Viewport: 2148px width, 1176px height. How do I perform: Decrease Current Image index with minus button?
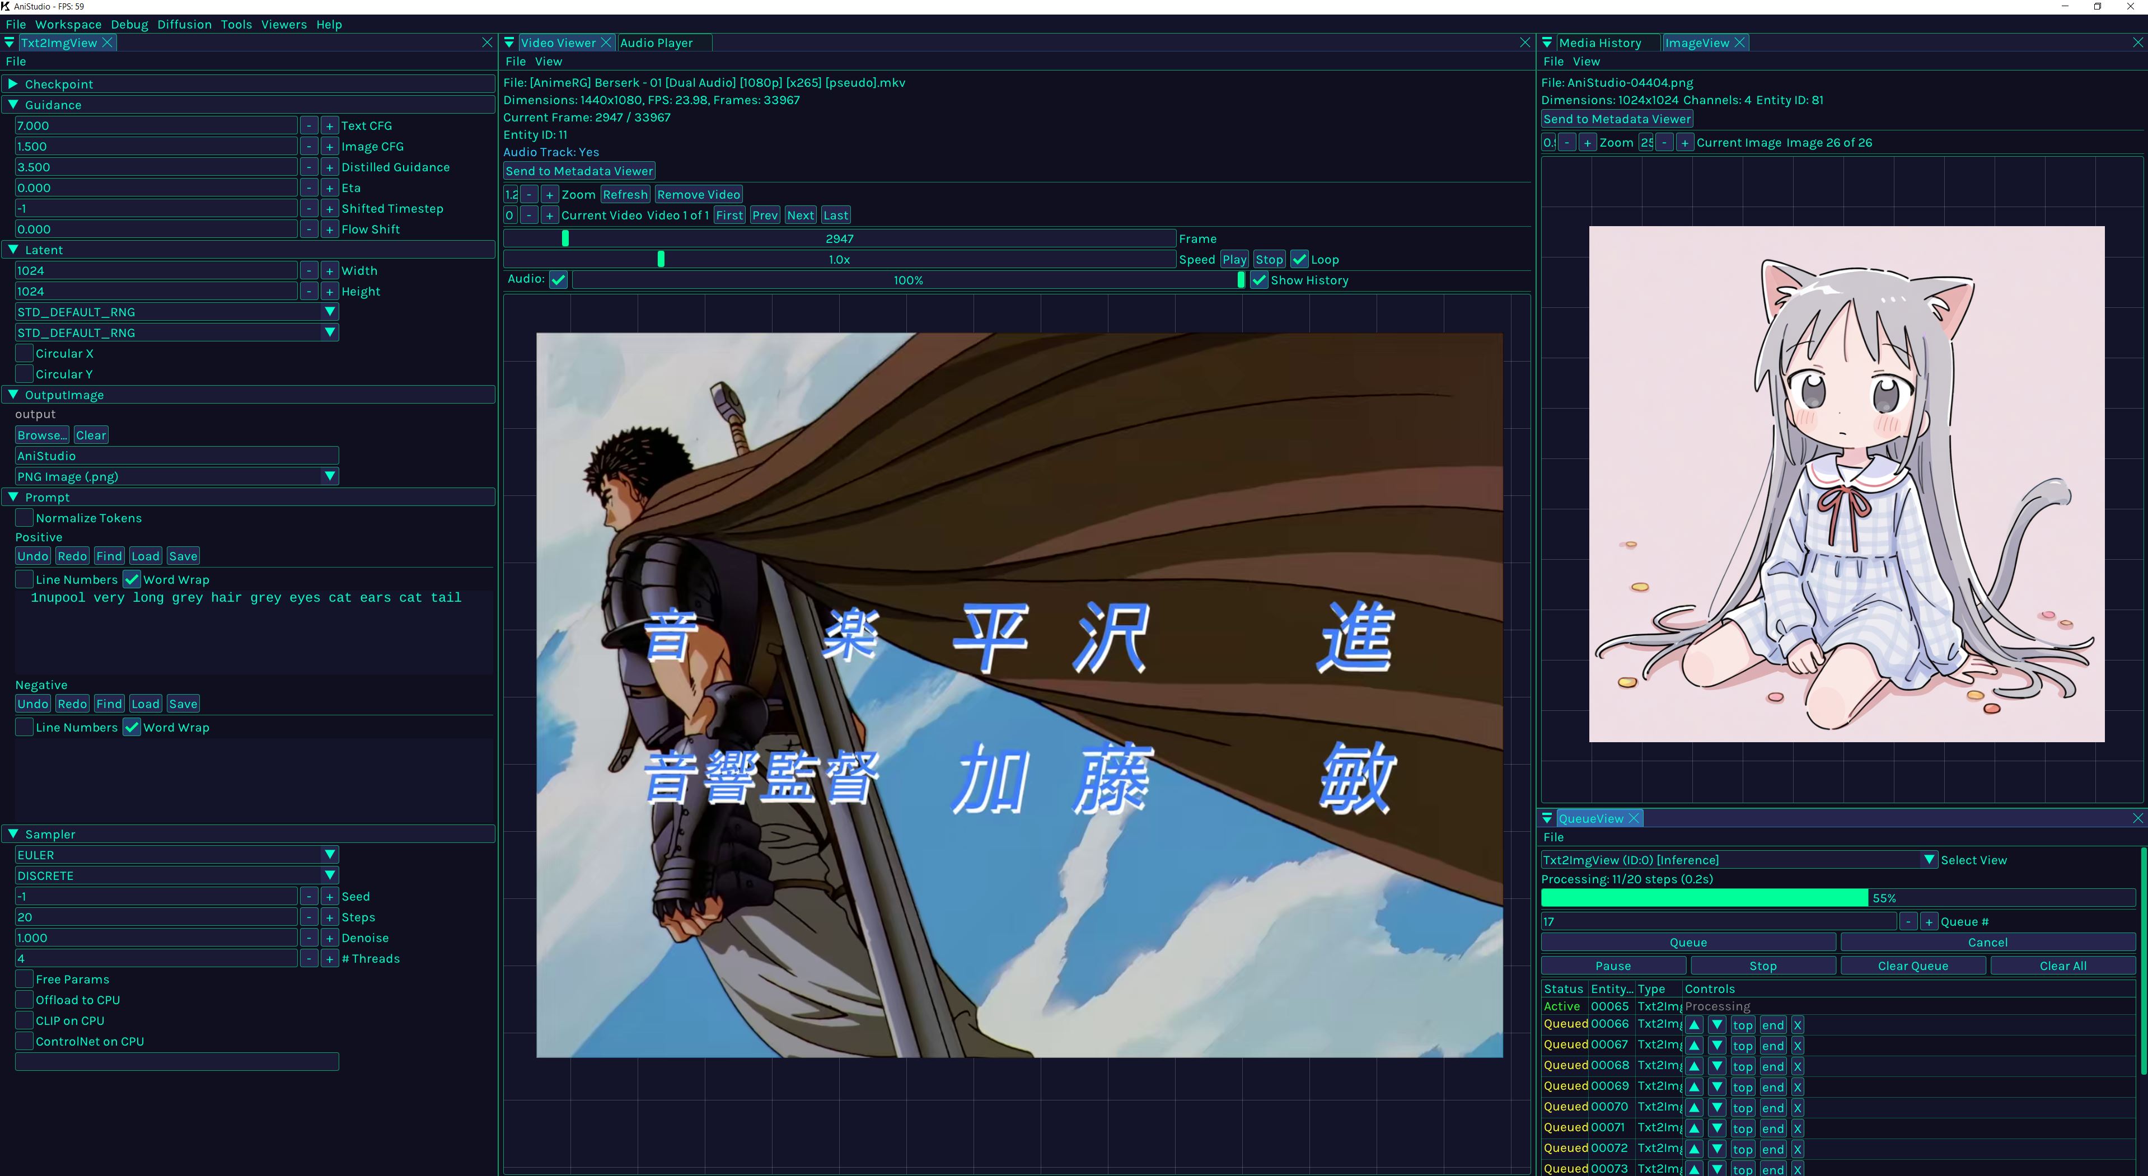point(1664,143)
